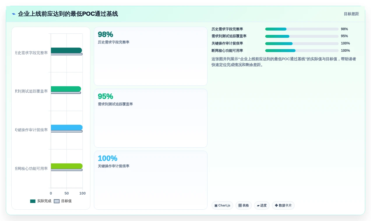This screenshot has width=371, height=221.
Task: Click the x-axis tick label 100
Action: pos(82,193)
